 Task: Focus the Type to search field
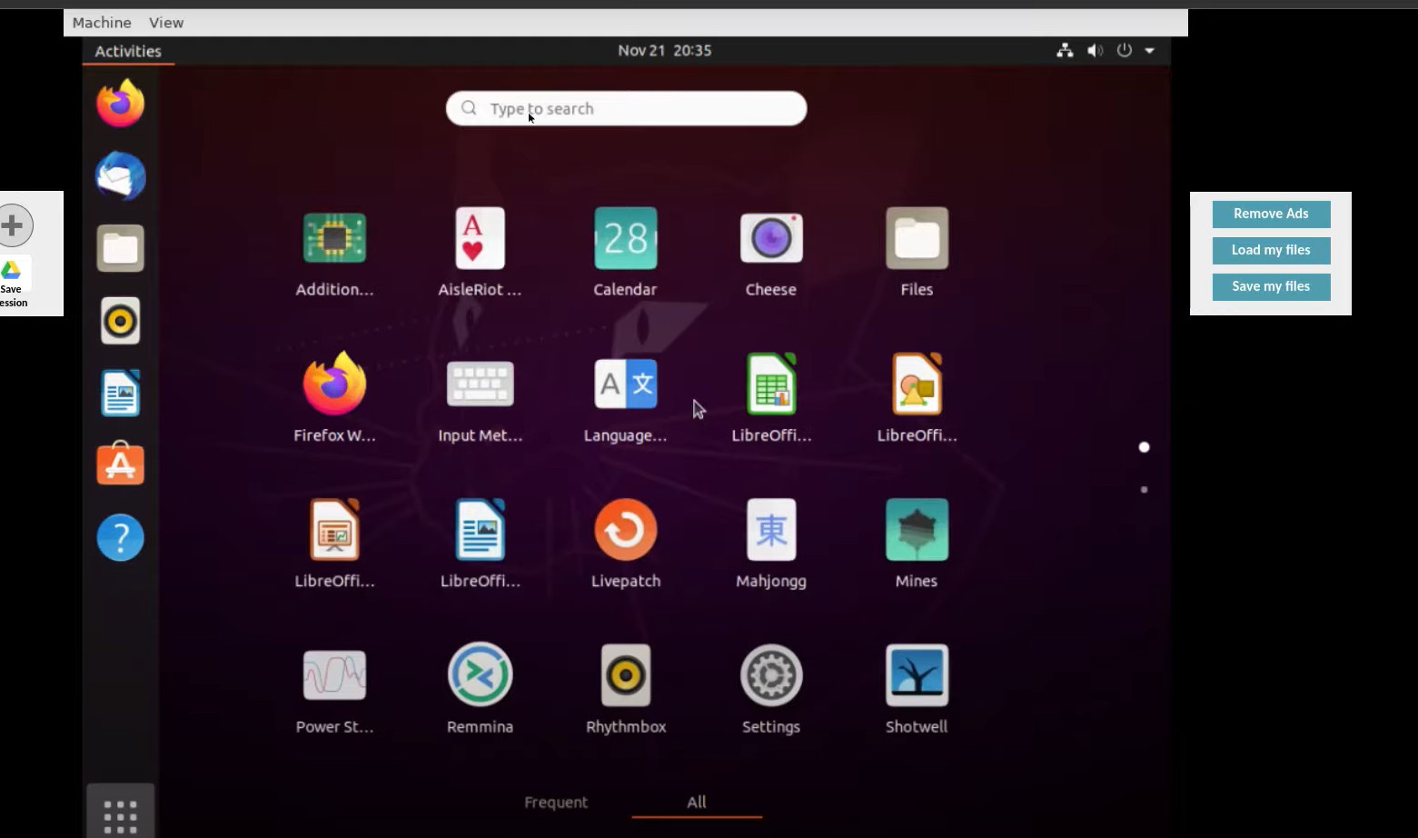click(626, 108)
